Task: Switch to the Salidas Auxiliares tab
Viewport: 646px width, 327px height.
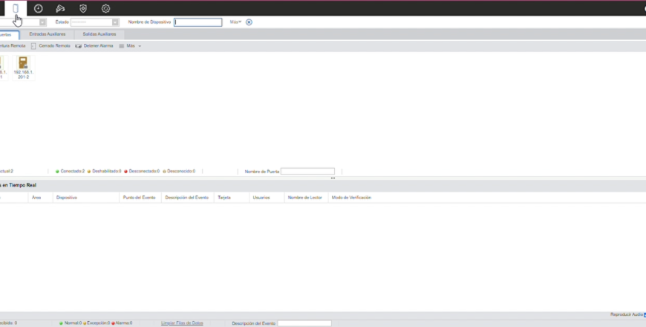Action: pos(99,34)
